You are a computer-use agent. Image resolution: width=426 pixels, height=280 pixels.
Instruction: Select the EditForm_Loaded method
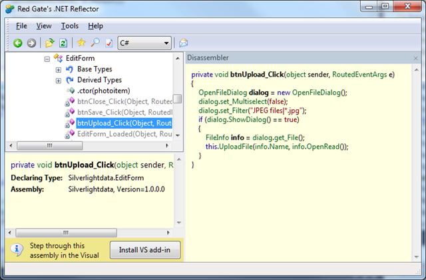124,134
